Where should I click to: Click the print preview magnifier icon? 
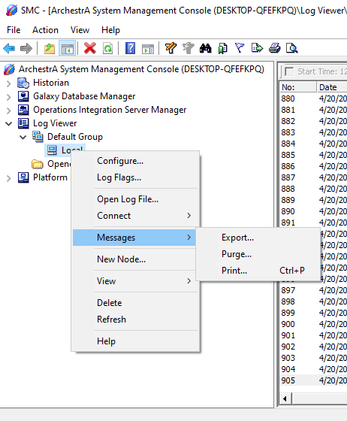click(x=291, y=49)
